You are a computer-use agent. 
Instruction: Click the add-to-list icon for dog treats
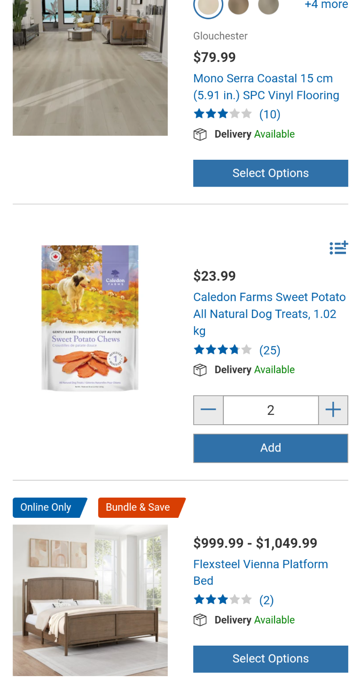(x=338, y=248)
